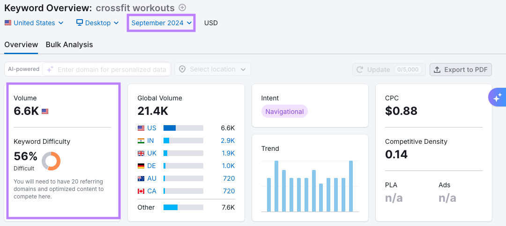Open the Select location dropdown
506x226 pixels.
(213, 69)
